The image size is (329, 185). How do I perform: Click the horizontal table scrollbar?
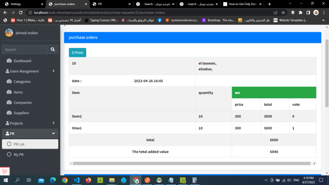(x=191, y=164)
